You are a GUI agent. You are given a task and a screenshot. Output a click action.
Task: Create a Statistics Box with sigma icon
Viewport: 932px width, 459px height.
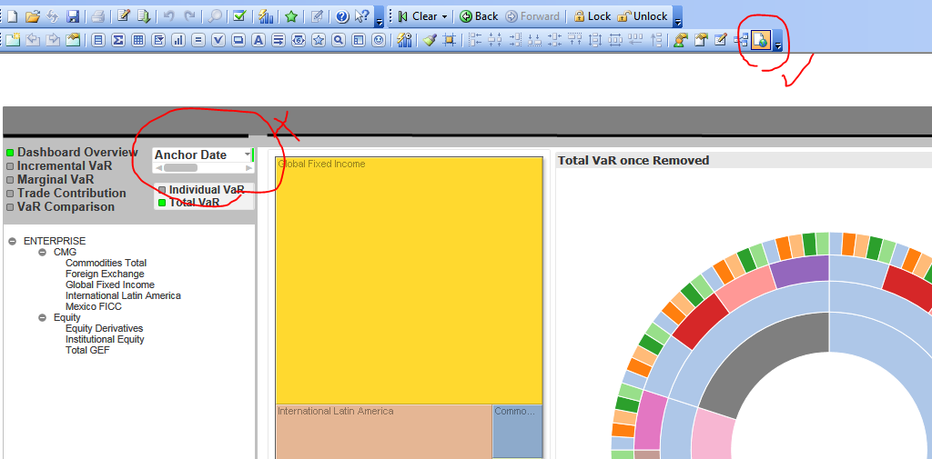click(x=118, y=40)
